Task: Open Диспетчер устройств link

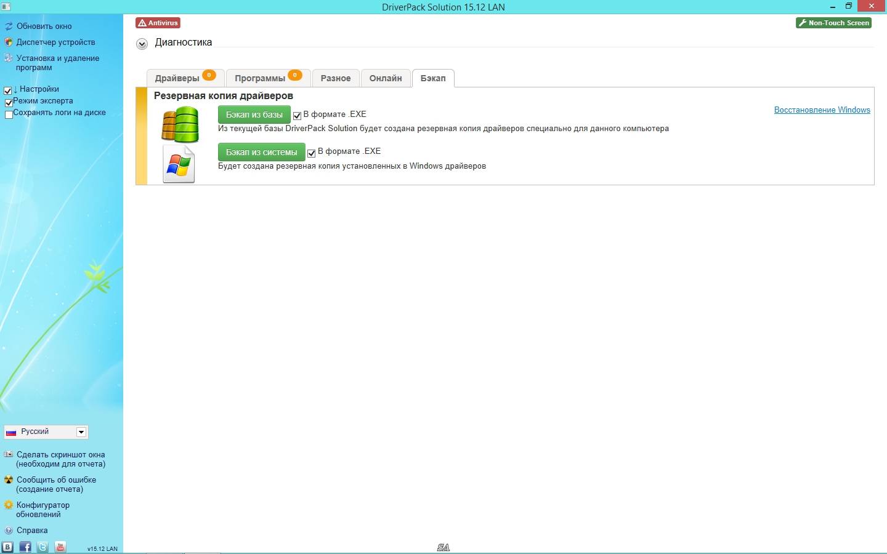Action: pos(56,42)
